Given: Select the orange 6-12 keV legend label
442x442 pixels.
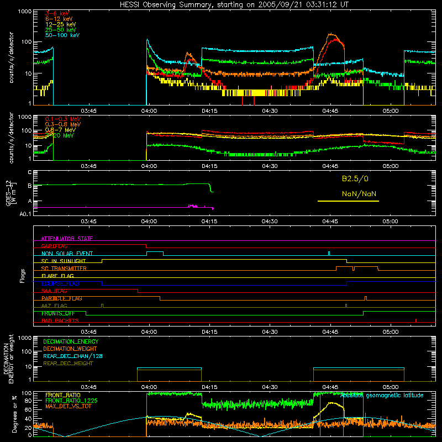Looking at the screenshot, I should coord(59,19).
